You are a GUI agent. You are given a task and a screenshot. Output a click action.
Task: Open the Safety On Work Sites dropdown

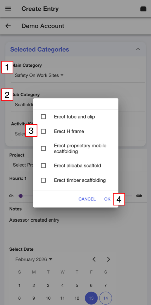pos(39,75)
